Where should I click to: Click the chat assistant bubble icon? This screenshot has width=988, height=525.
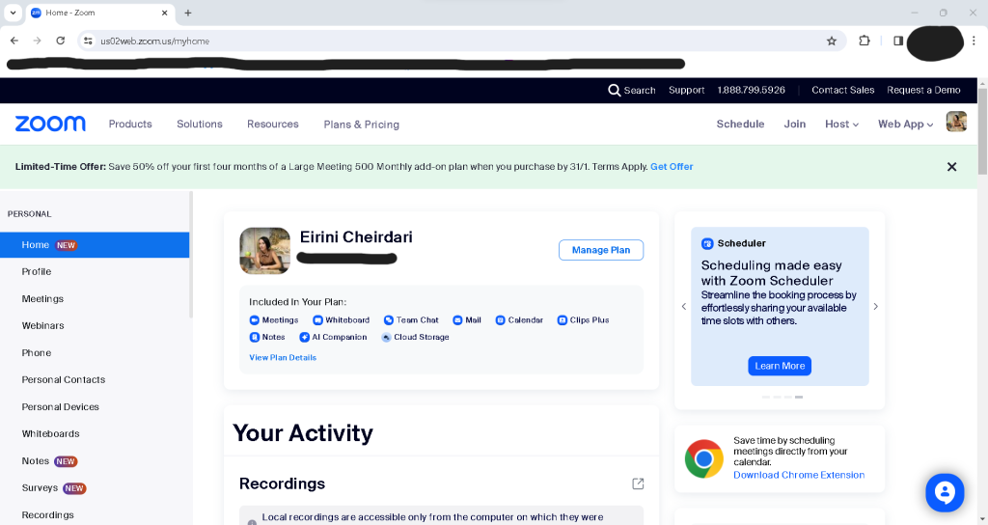coord(945,492)
